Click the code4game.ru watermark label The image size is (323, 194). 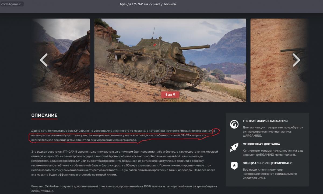12,4
